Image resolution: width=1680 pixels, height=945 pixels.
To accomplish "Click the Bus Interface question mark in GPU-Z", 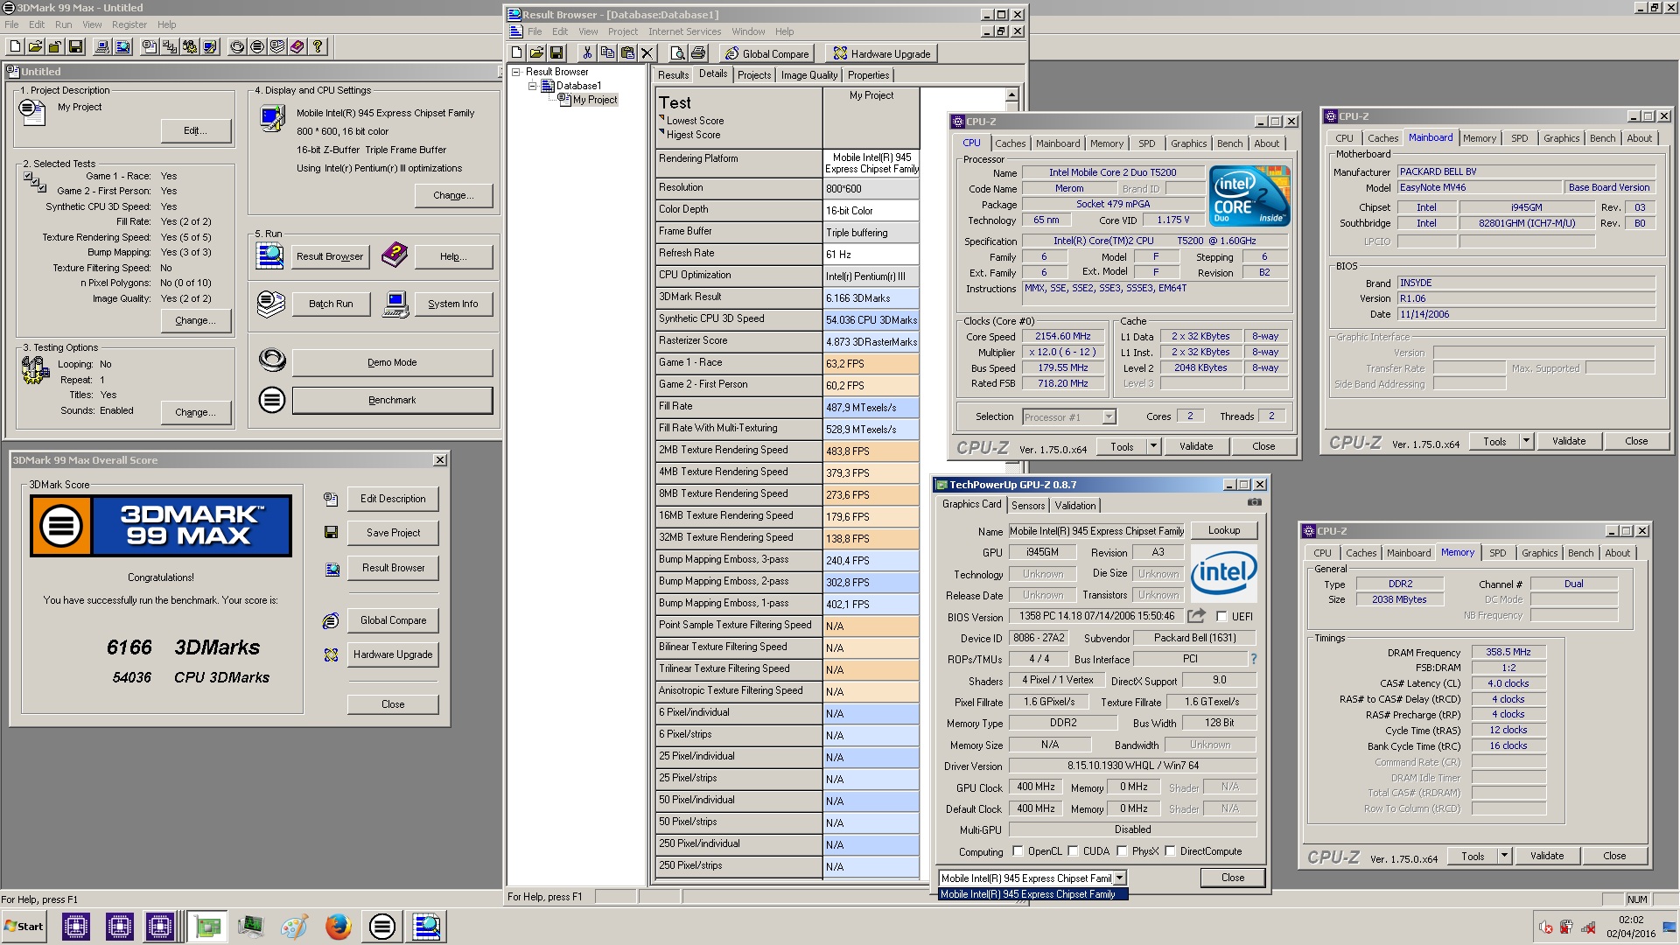I will click(1254, 659).
